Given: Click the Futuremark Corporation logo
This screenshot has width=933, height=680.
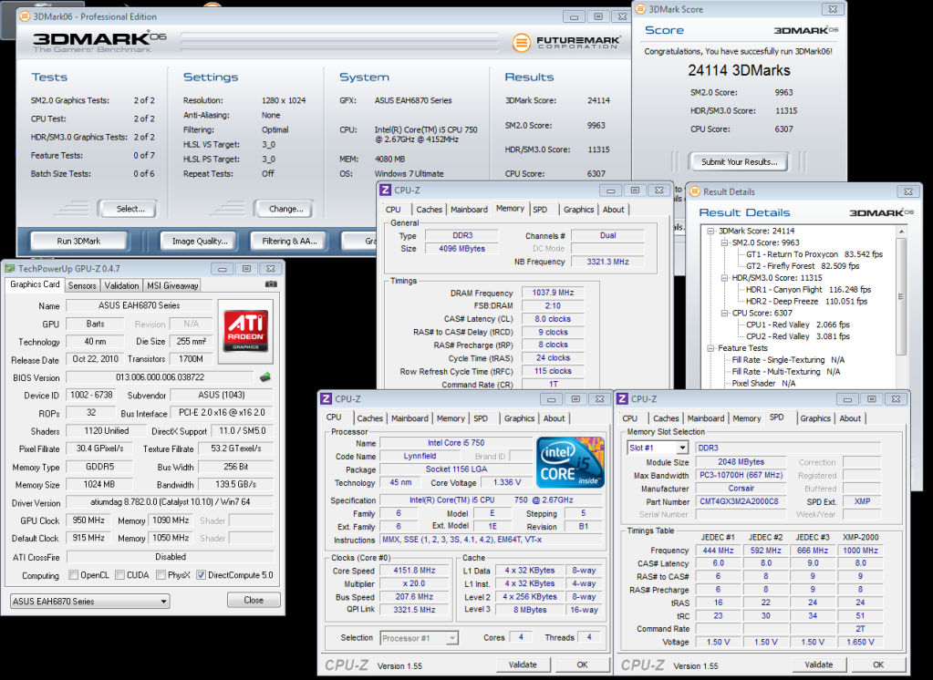Looking at the screenshot, I should [x=566, y=42].
